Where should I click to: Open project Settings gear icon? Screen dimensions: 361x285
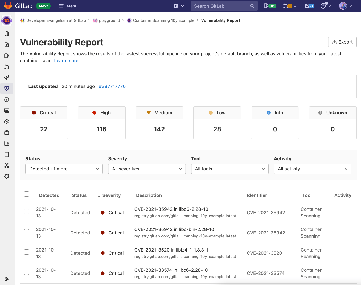7,176
